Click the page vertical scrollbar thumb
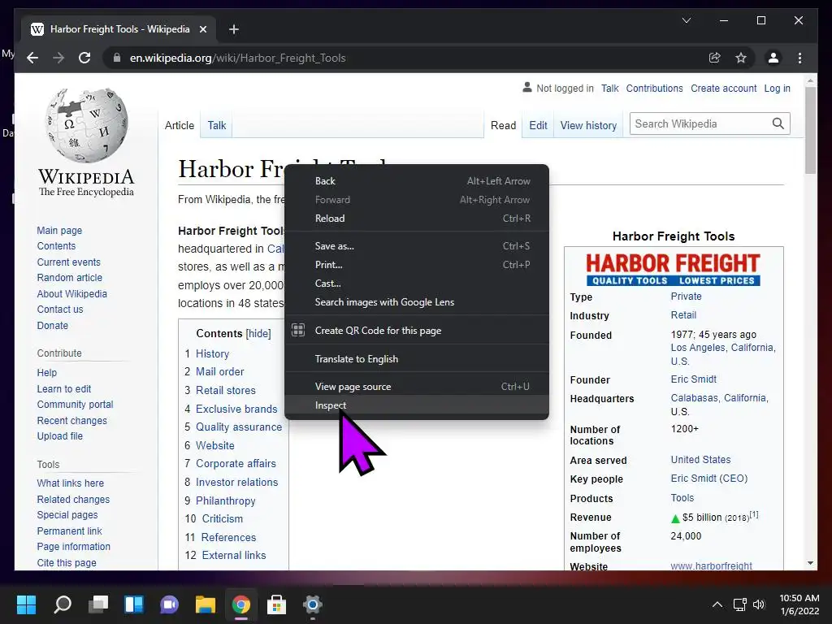 pyautogui.click(x=810, y=130)
